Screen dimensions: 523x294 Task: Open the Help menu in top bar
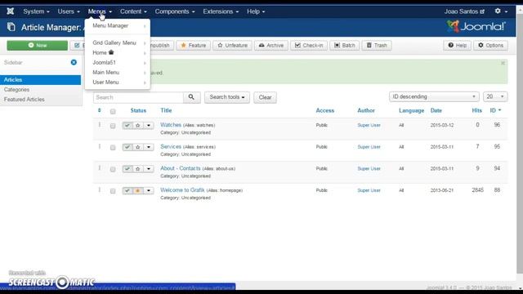click(256, 11)
